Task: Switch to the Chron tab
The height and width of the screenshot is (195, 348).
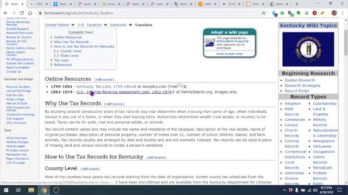Action: pyautogui.click(x=255, y=4)
